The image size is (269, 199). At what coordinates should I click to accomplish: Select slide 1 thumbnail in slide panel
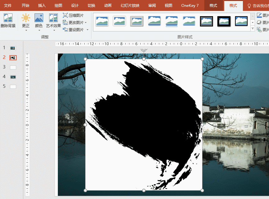point(13,48)
